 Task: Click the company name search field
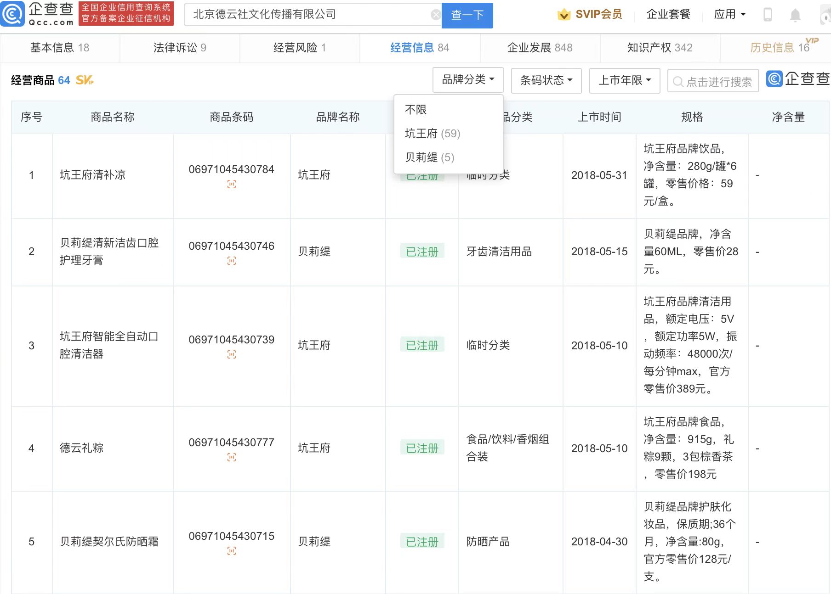(313, 15)
